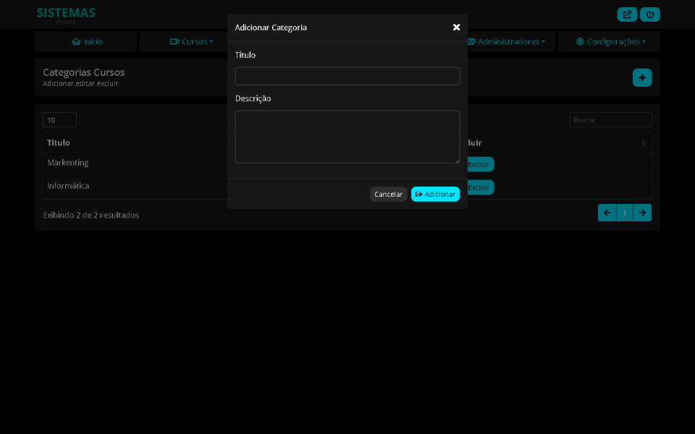This screenshot has width=695, height=434.
Task: Open the Início home menu item
Action: pyautogui.click(x=86, y=42)
